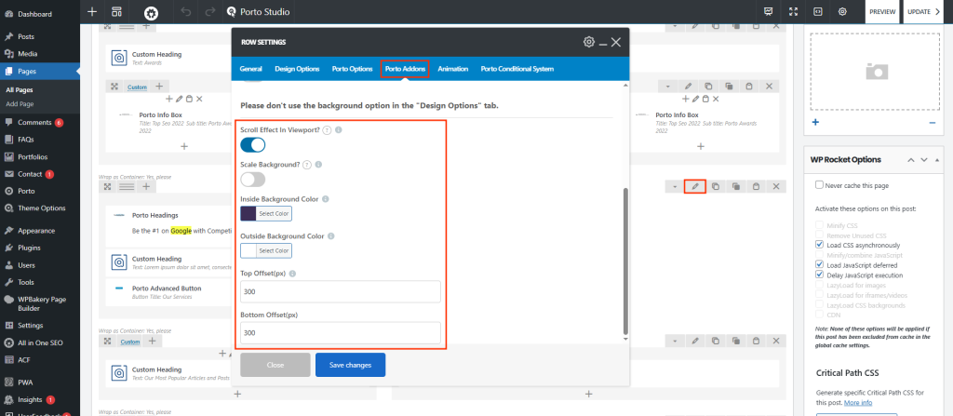Click blue minus under image placeholder

coord(932,122)
